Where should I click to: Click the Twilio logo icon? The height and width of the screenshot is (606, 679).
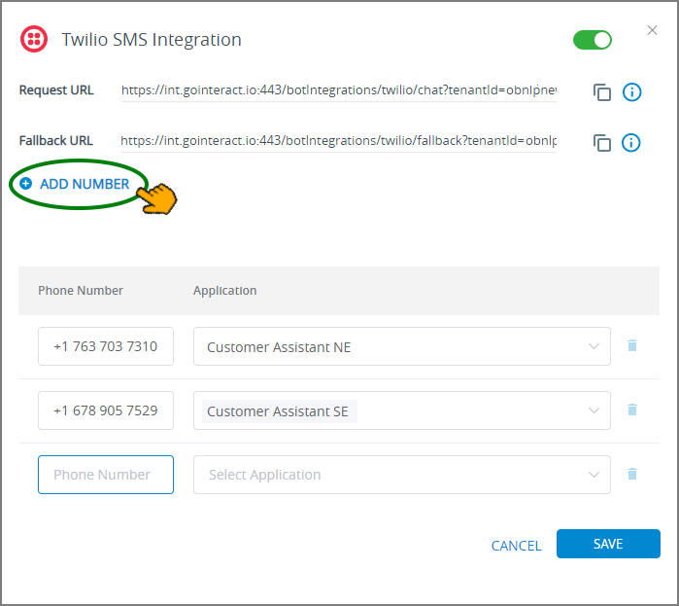pyautogui.click(x=34, y=40)
